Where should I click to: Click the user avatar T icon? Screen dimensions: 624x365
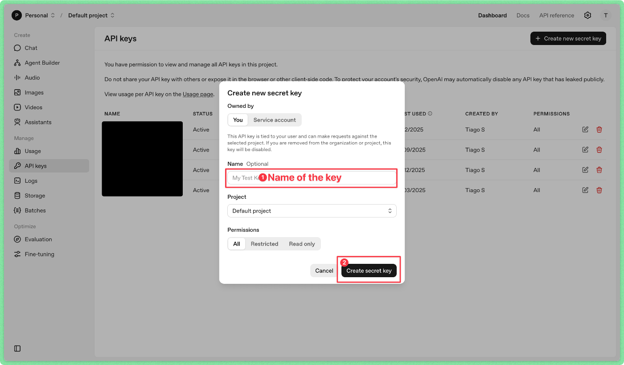[x=605, y=15]
